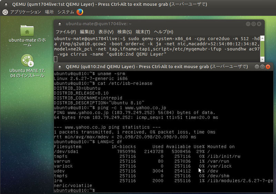The height and width of the screenshot is (194, 276).
Task: Click the 'varlock' filesystem row
Action: point(143,166)
